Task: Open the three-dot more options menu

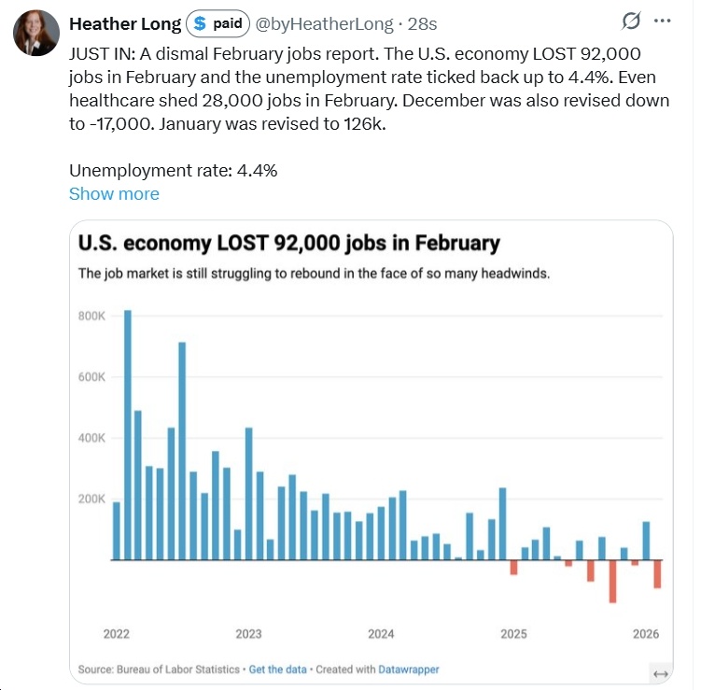Action: [663, 21]
